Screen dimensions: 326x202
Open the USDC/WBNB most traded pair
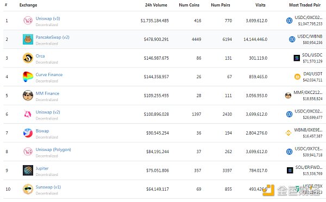point(310,36)
